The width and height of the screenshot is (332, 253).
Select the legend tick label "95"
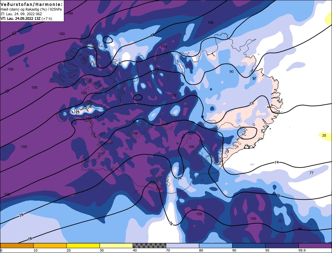267,250
